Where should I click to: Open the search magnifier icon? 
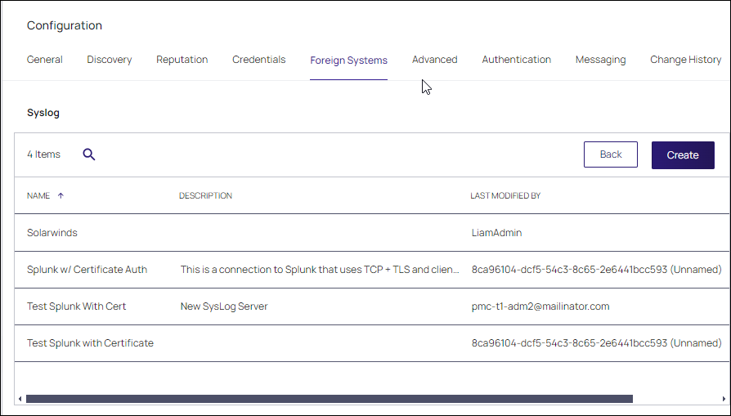point(88,154)
